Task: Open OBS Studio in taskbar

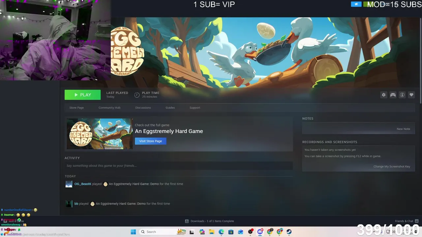Action: tap(251, 232)
